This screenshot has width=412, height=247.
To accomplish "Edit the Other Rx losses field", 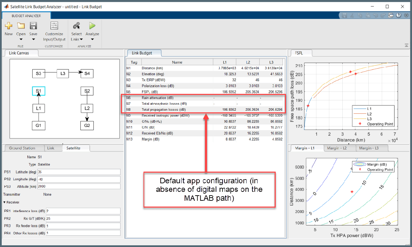I will (x=83, y=233).
